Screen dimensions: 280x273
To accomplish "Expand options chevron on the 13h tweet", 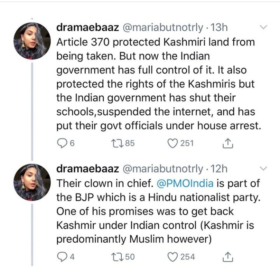I will click(x=263, y=27).
